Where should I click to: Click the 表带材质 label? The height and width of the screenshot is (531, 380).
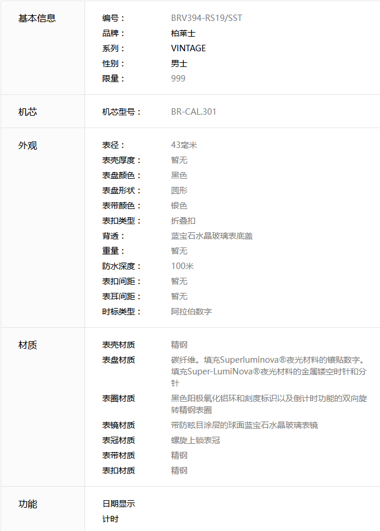point(119,455)
